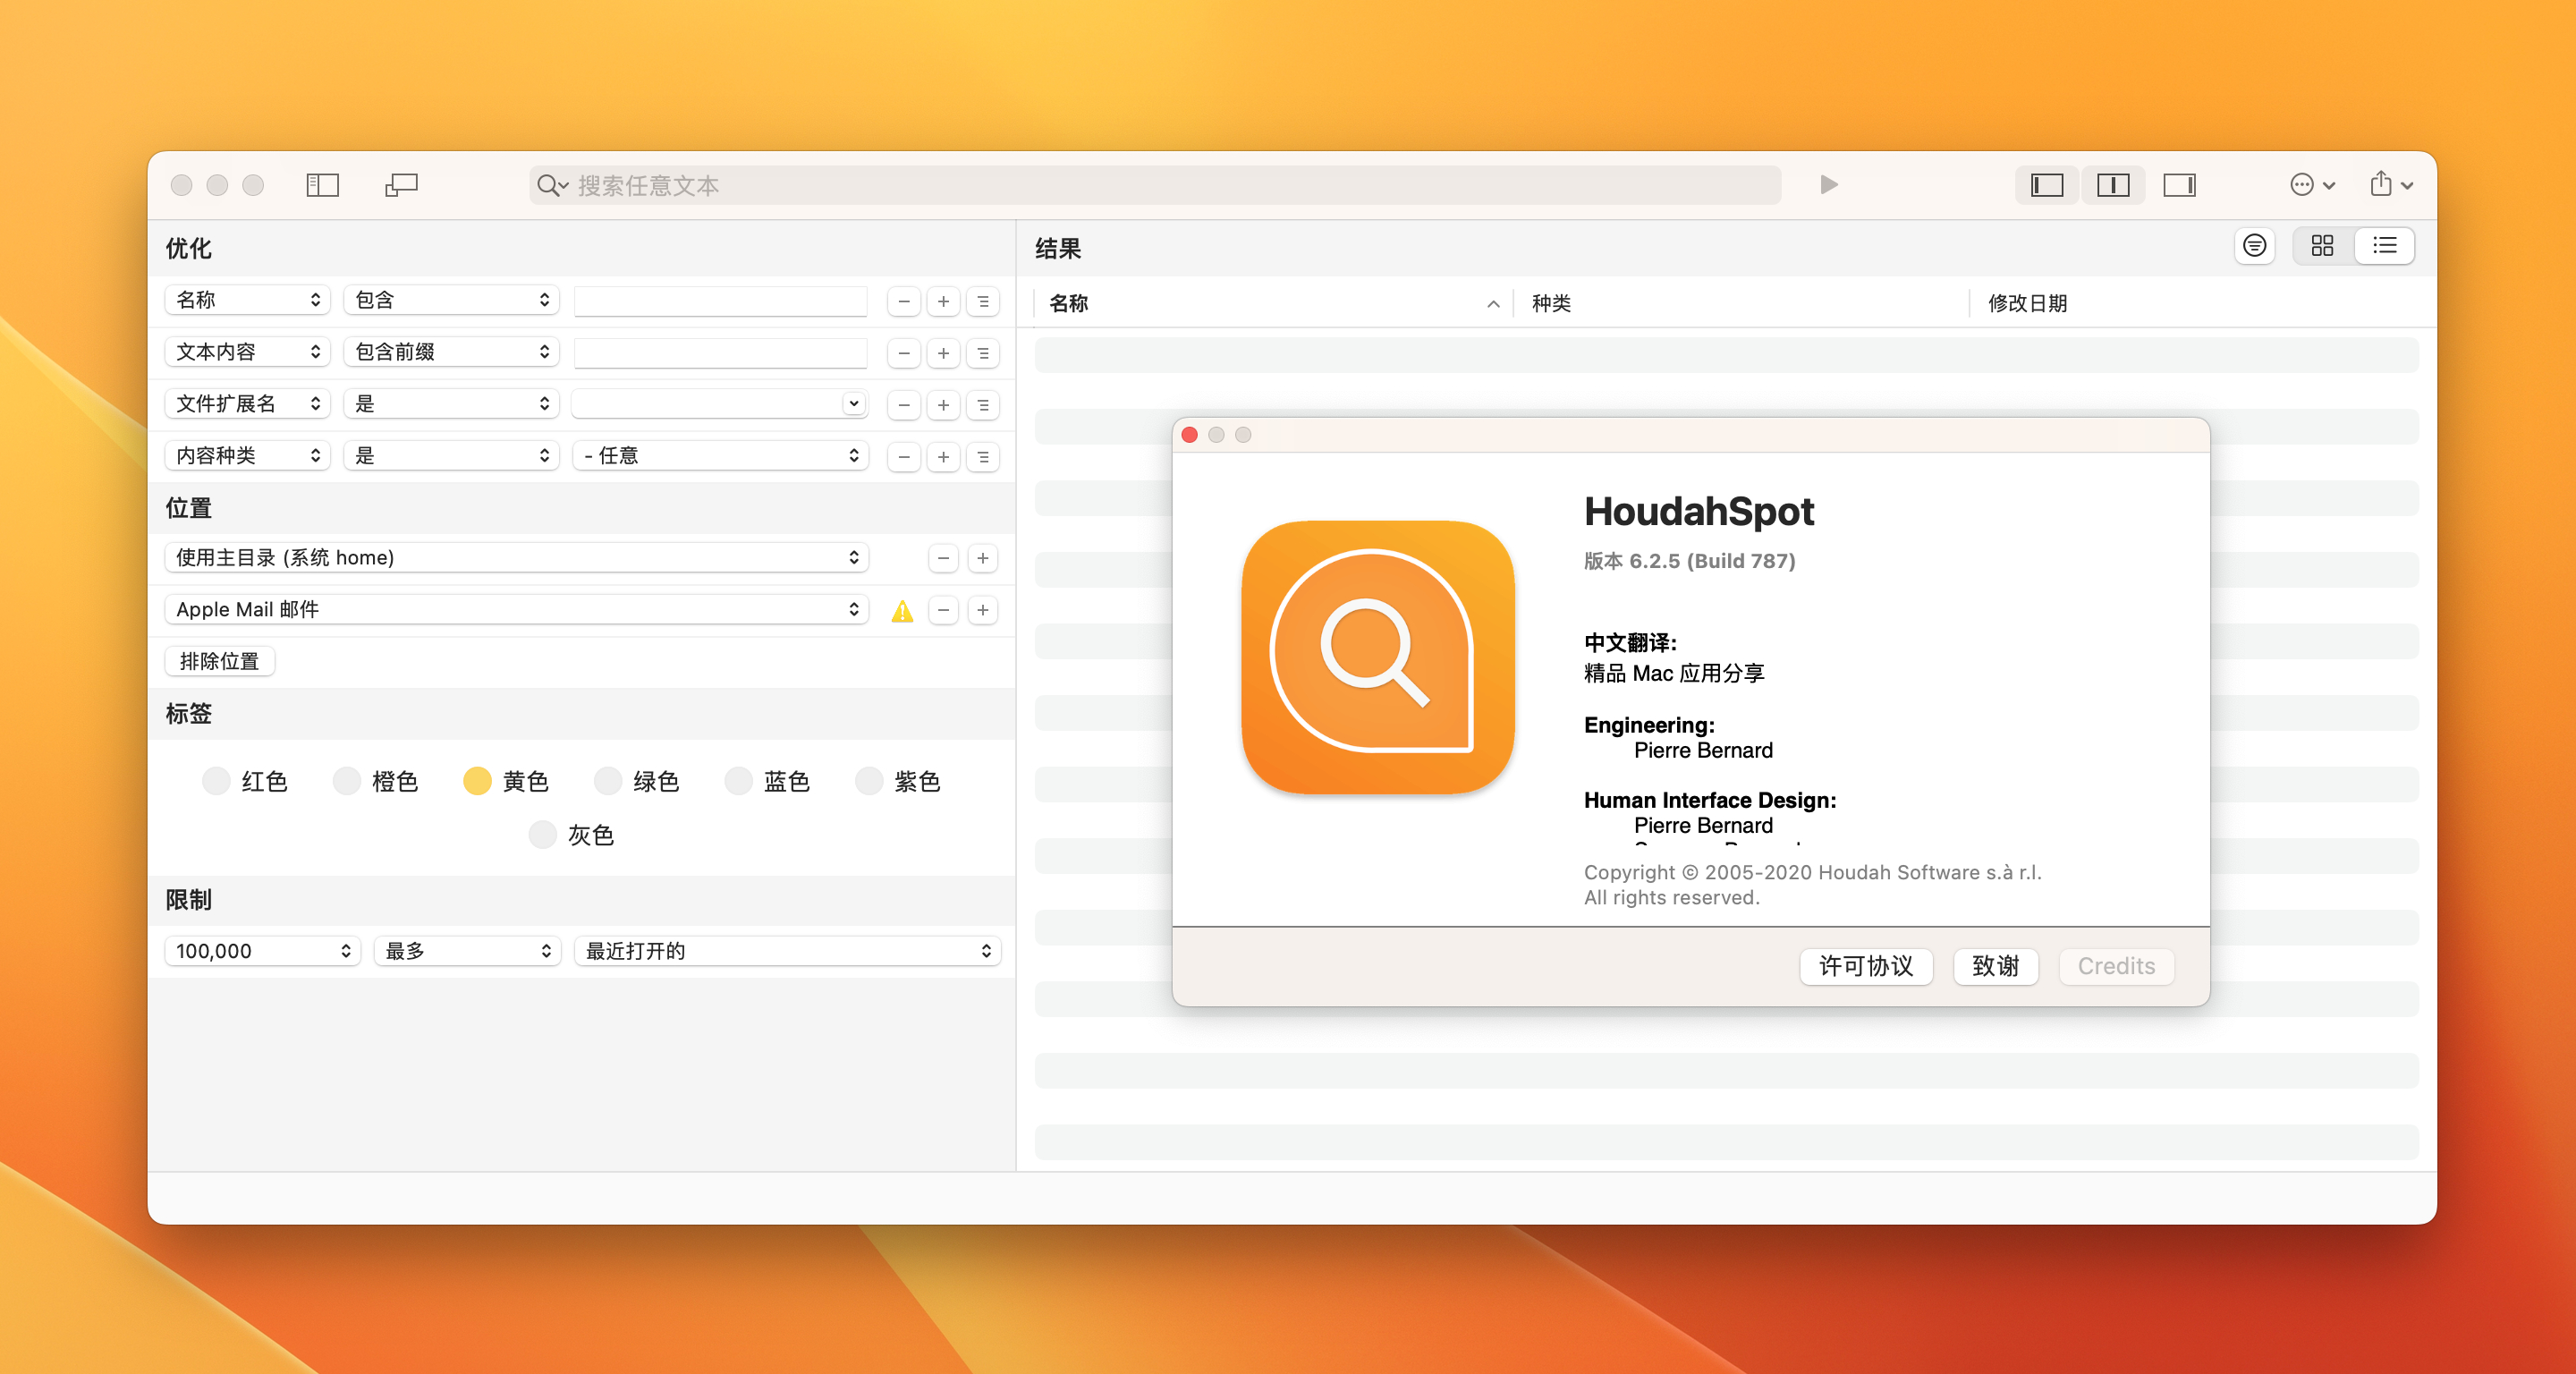The width and height of the screenshot is (2576, 1374).
Task: Click 致谢 in the About window
Action: click(x=1996, y=966)
